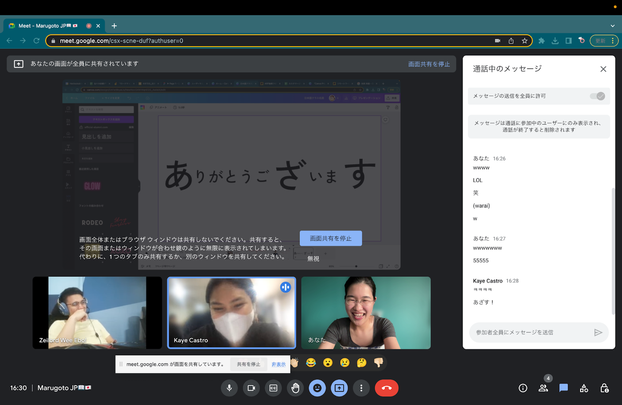Open the Chrome three-dot menu
The height and width of the screenshot is (405, 622).
(x=612, y=41)
